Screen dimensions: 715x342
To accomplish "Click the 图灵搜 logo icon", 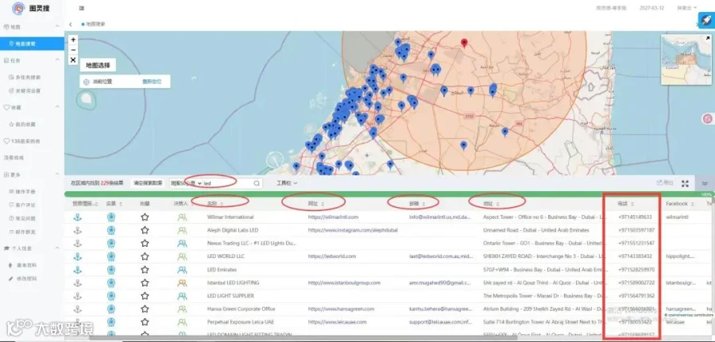I will pos(19,8).
